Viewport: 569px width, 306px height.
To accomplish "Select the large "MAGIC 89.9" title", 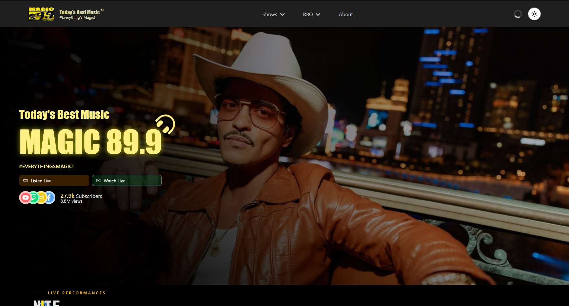I will [91, 142].
